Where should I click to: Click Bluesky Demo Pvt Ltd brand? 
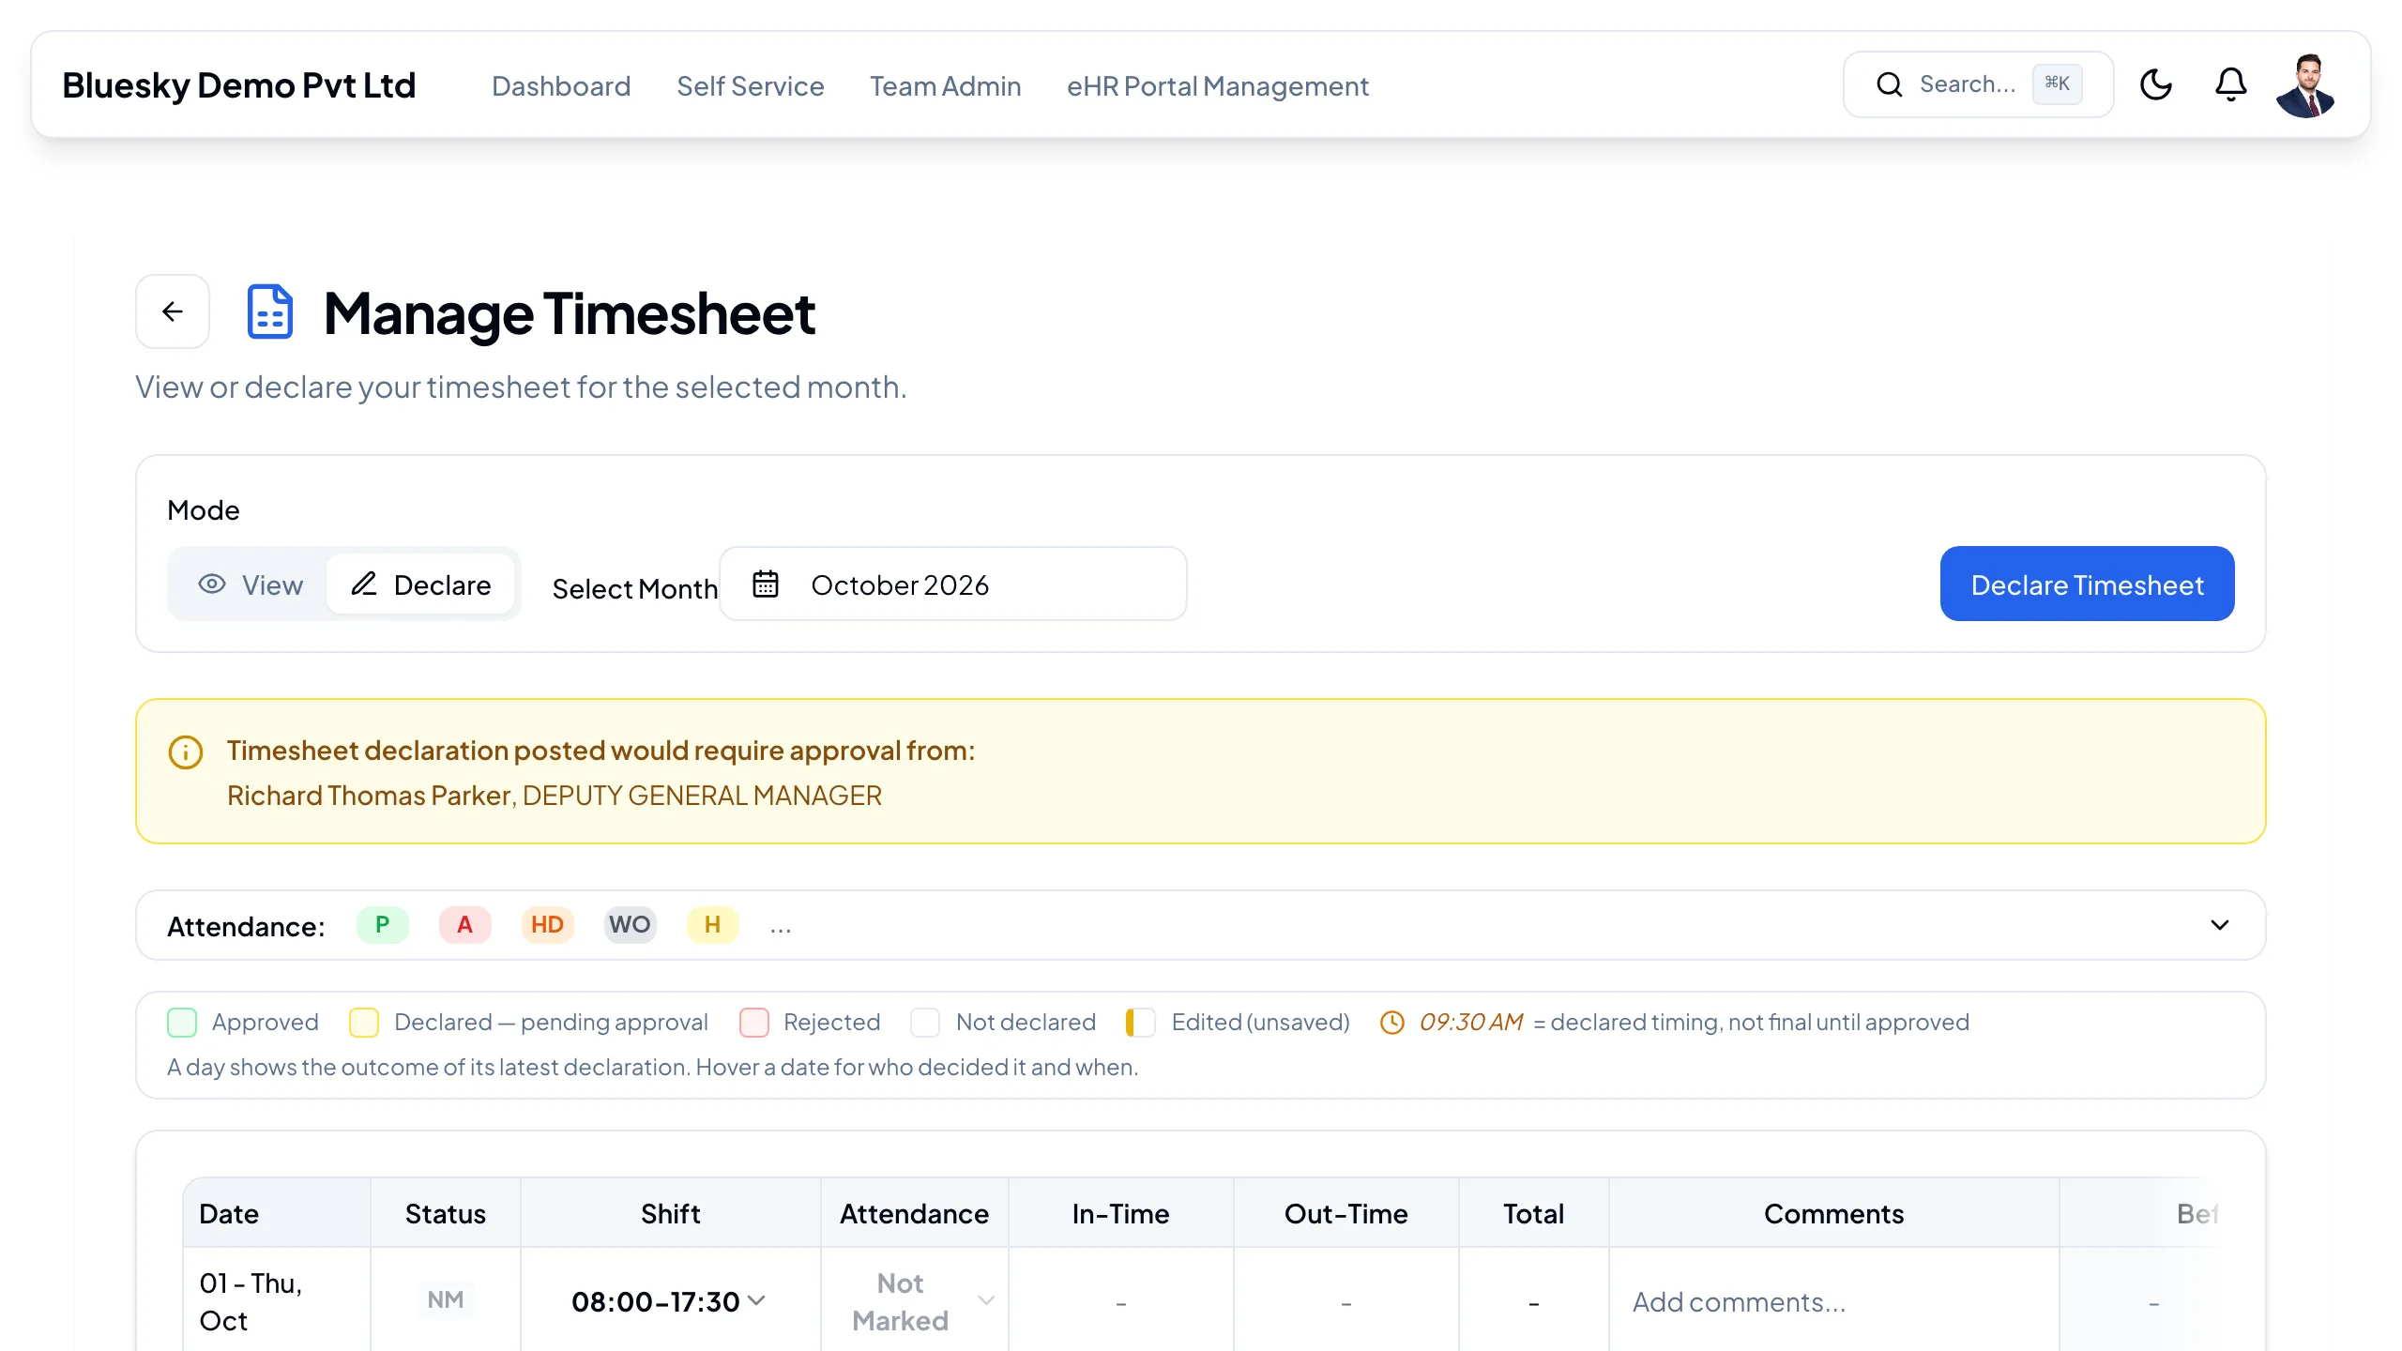[239, 85]
